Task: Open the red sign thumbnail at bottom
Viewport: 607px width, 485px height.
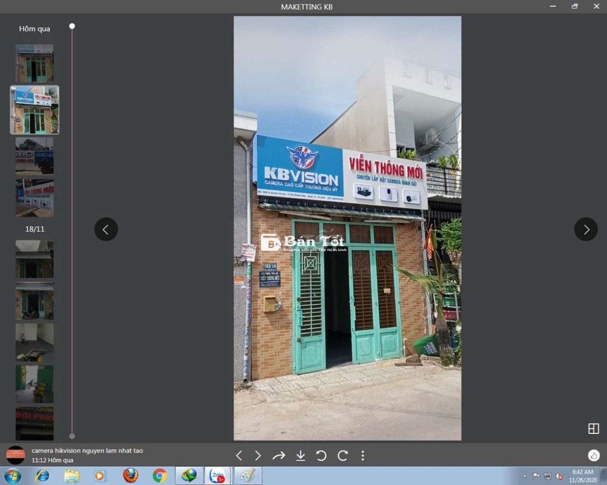Action: [x=35, y=424]
